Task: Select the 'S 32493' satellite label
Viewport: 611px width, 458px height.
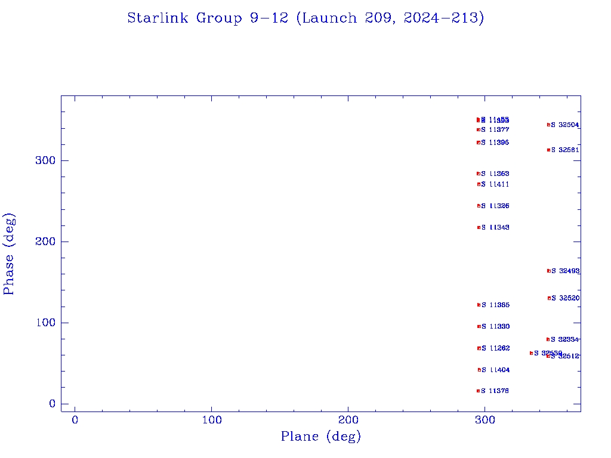Action: (566, 271)
